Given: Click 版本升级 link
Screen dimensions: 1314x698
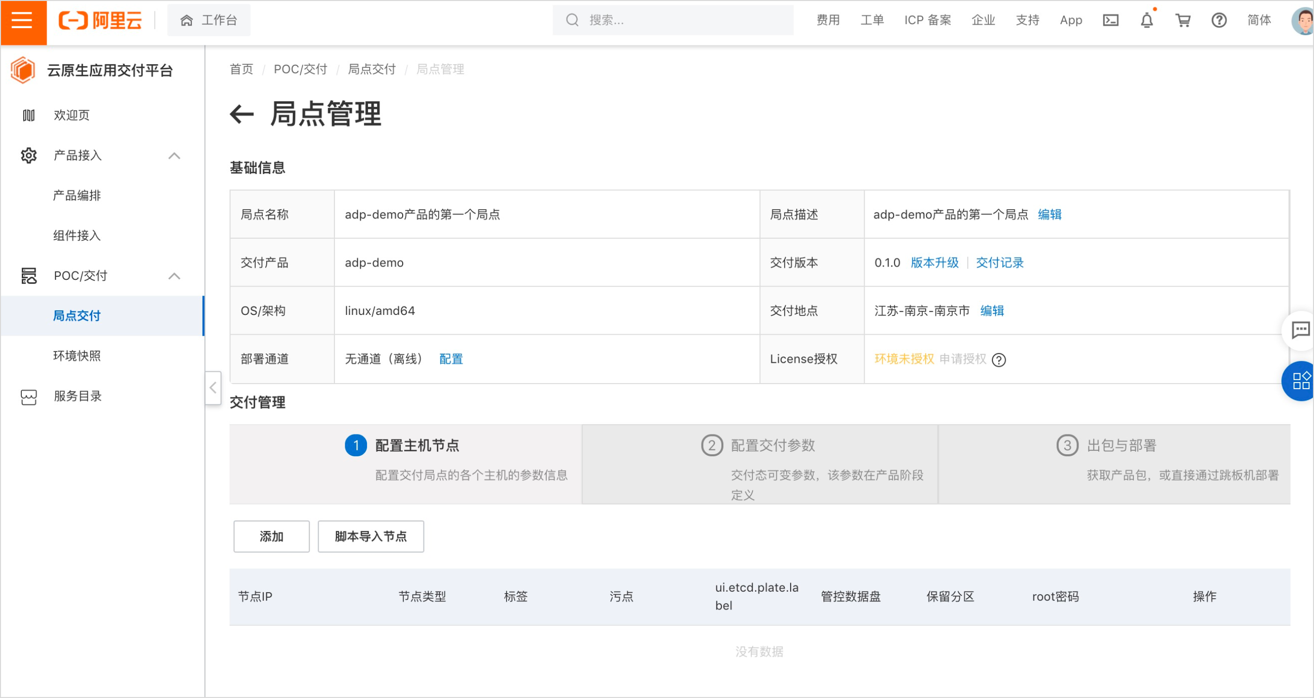Looking at the screenshot, I should click(x=935, y=263).
